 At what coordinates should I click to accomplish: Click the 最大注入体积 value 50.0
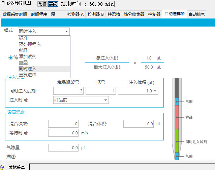(x=149, y=67)
